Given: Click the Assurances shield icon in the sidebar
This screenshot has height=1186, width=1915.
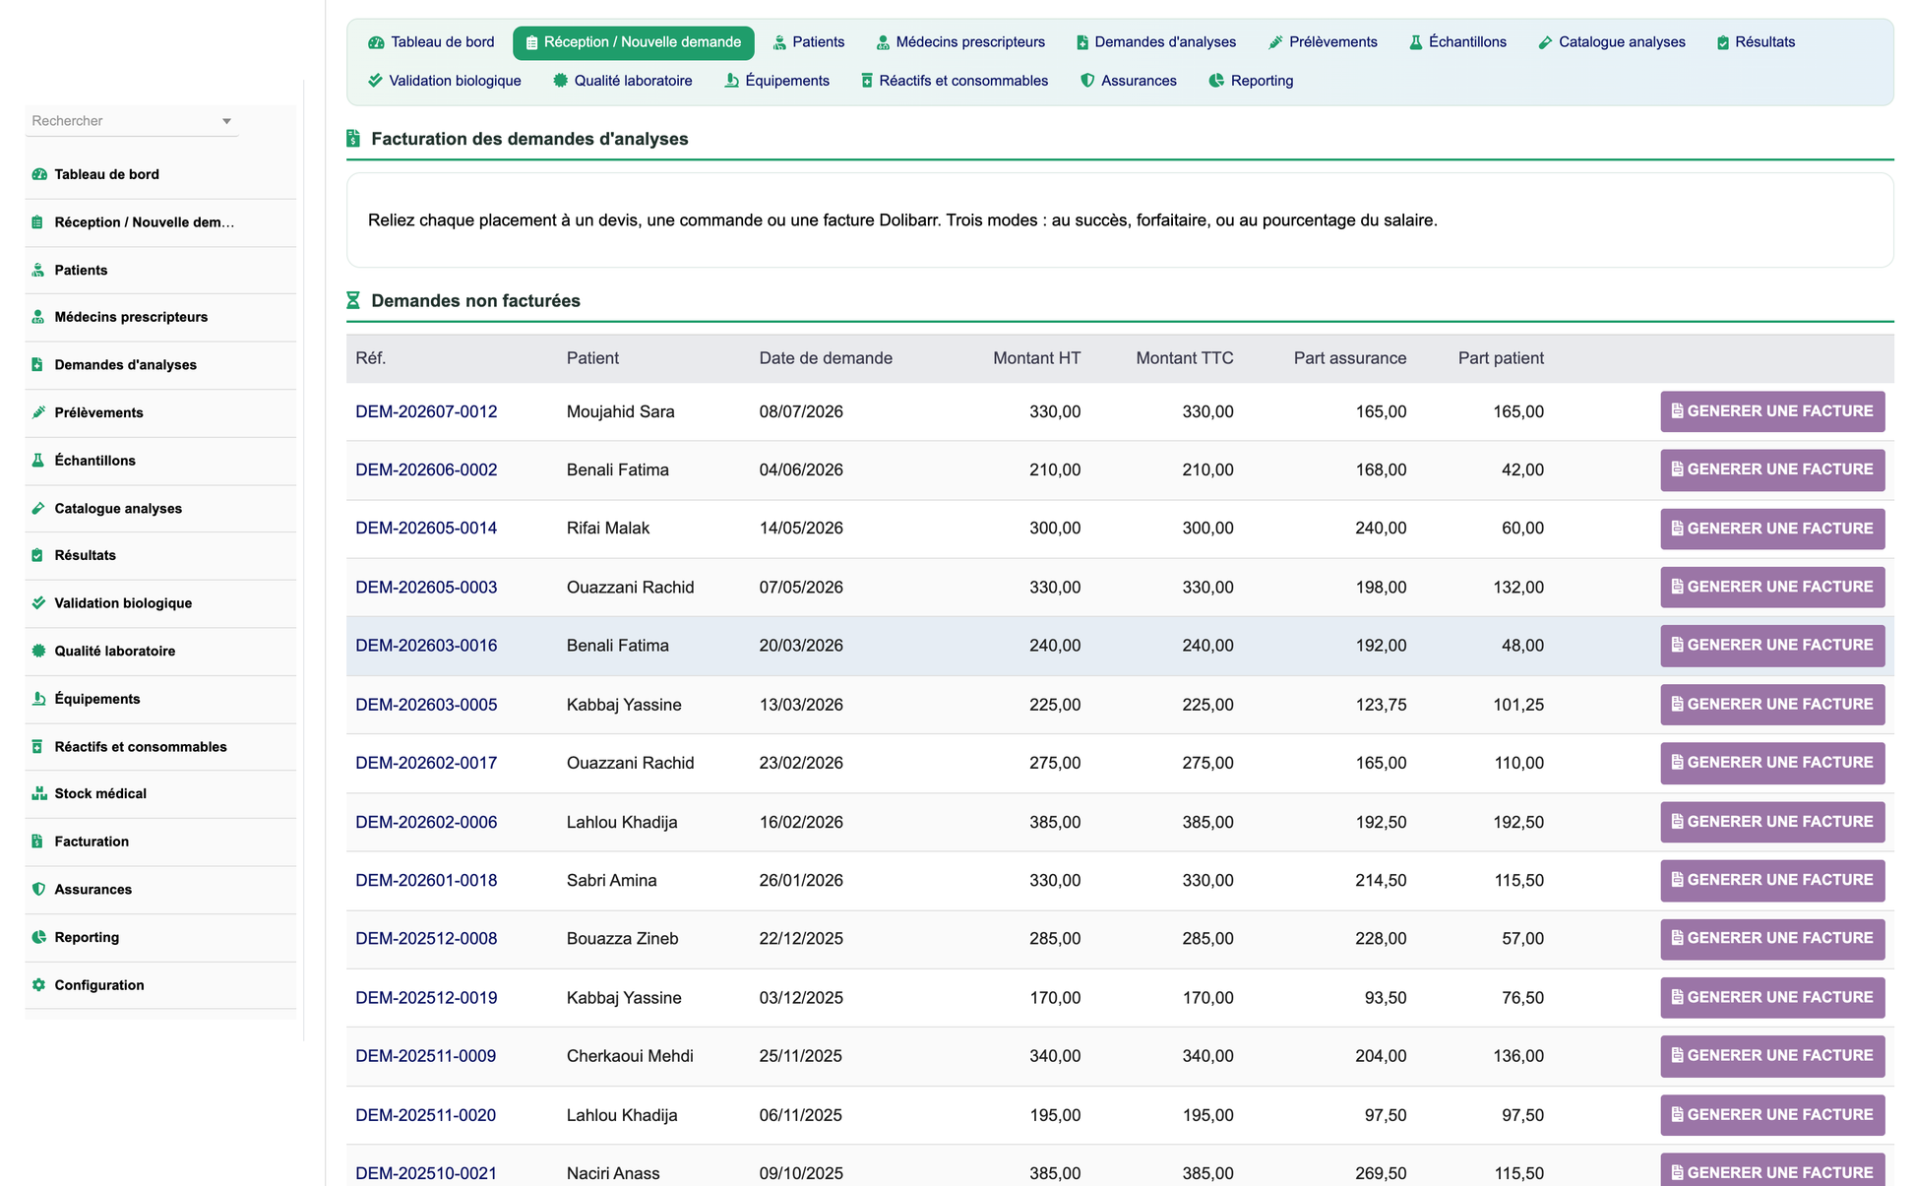Looking at the screenshot, I should click(38, 889).
